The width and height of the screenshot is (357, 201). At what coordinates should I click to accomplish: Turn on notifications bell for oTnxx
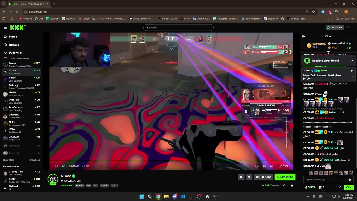pos(241,177)
